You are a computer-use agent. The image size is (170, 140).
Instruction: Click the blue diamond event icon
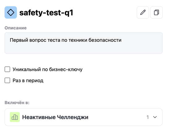click(11, 12)
